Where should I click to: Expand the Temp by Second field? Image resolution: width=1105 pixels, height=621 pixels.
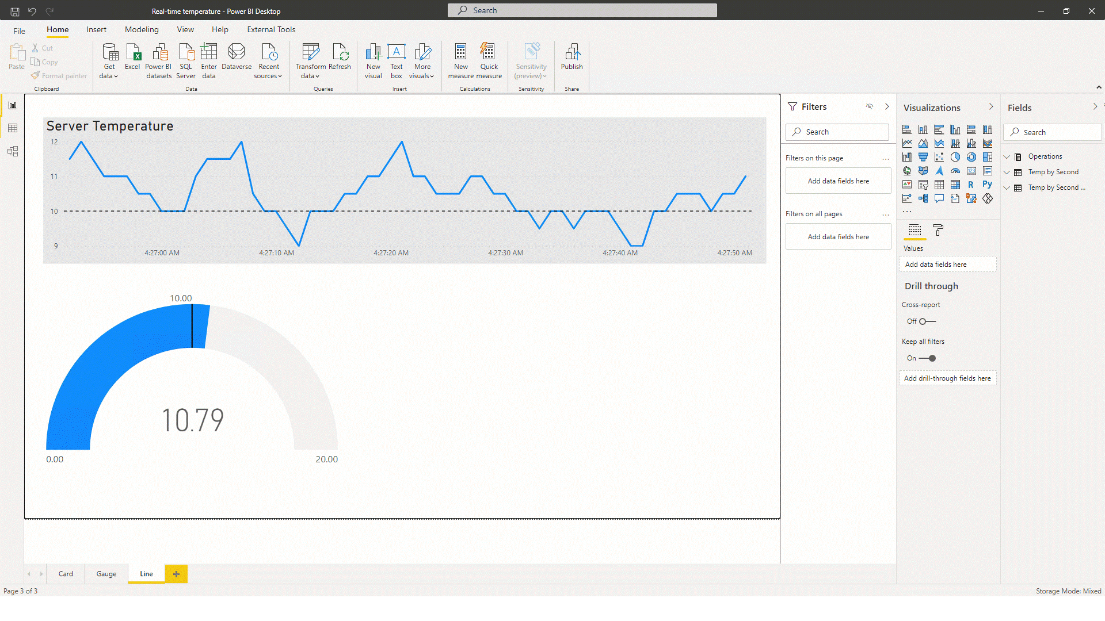tap(1007, 172)
